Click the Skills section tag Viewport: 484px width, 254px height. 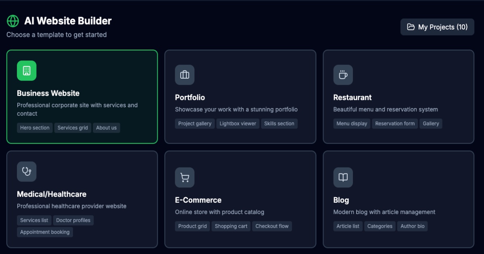coord(279,124)
